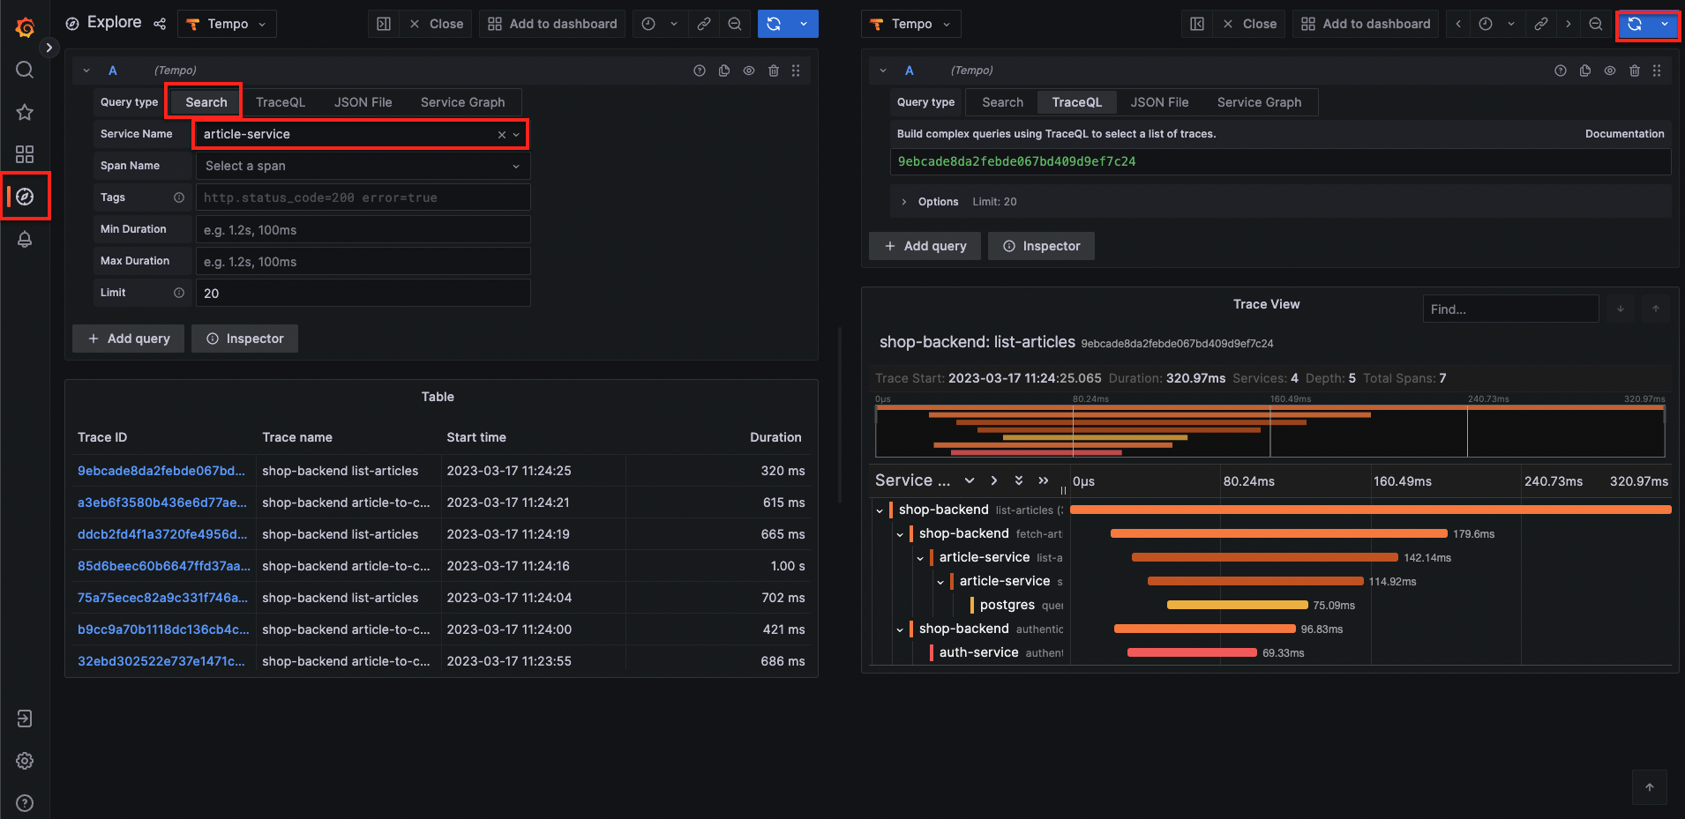The height and width of the screenshot is (819, 1685).
Task: Select Service Graph query type in left pane
Action: pos(462,102)
